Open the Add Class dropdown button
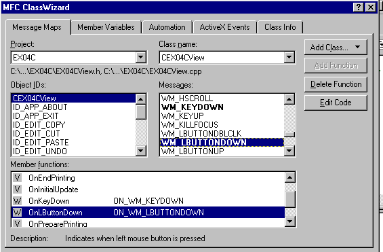 (x=336, y=48)
